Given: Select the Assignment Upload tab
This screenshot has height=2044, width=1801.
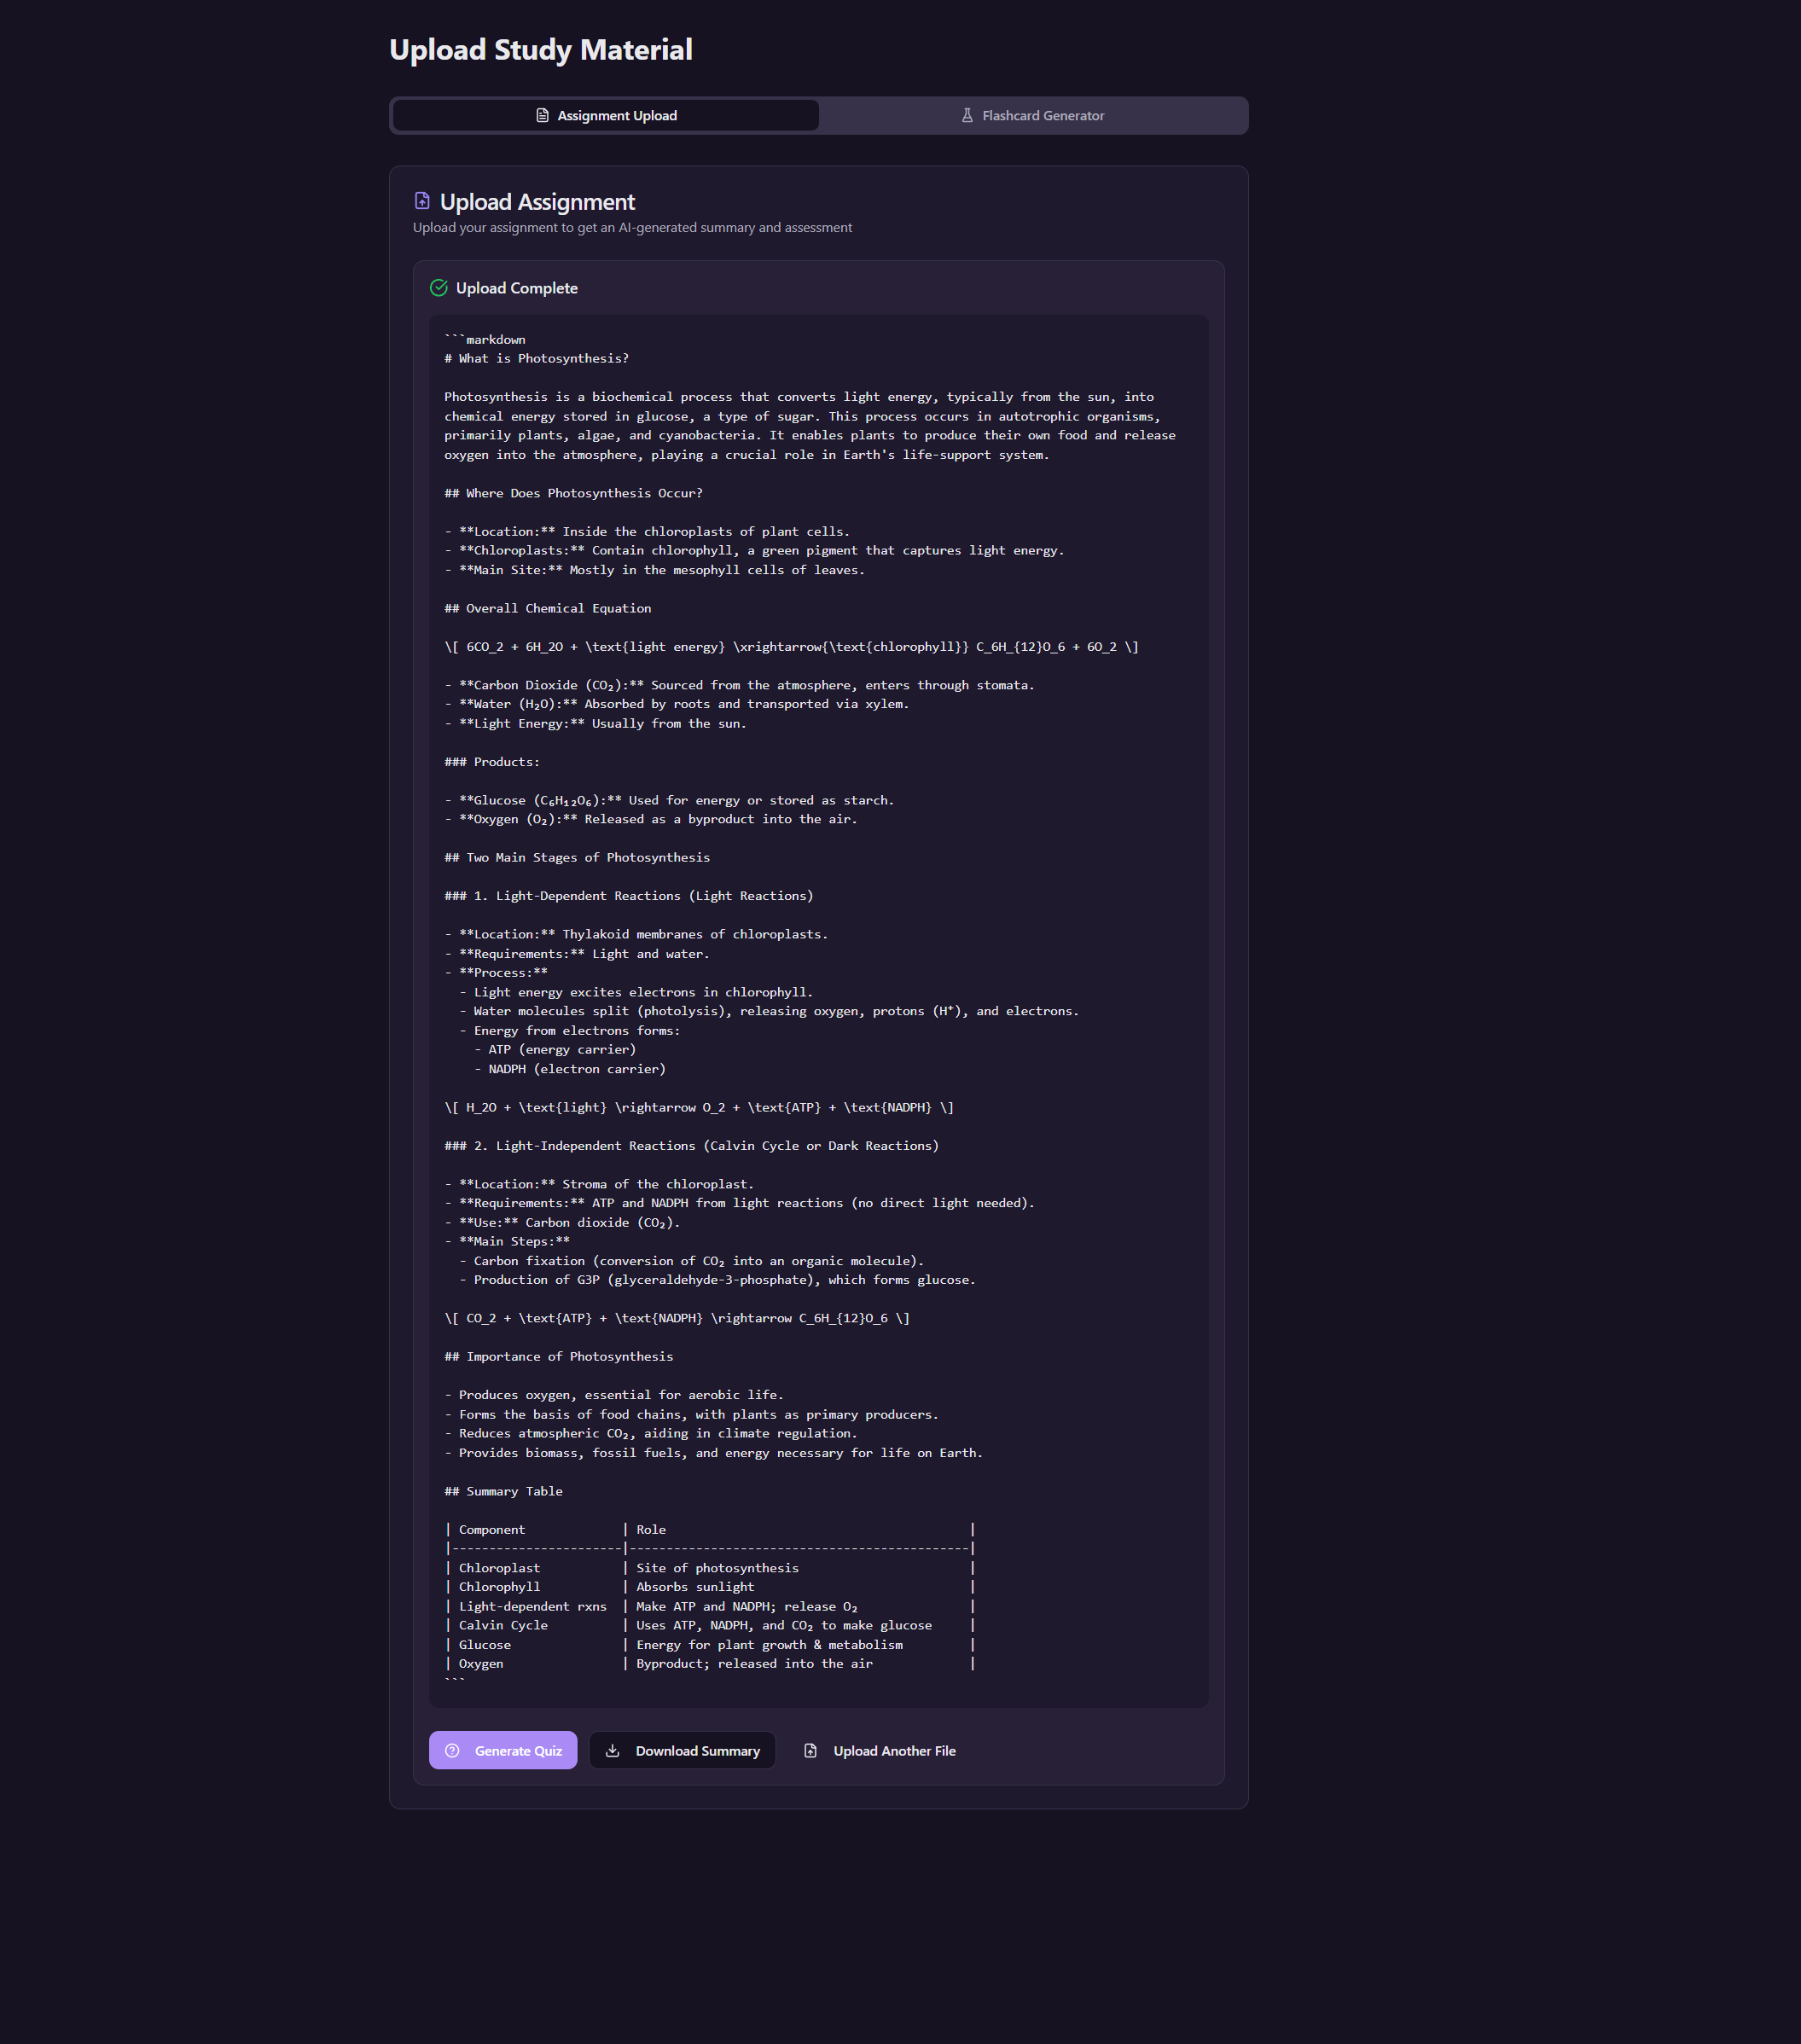Looking at the screenshot, I should [606, 116].
